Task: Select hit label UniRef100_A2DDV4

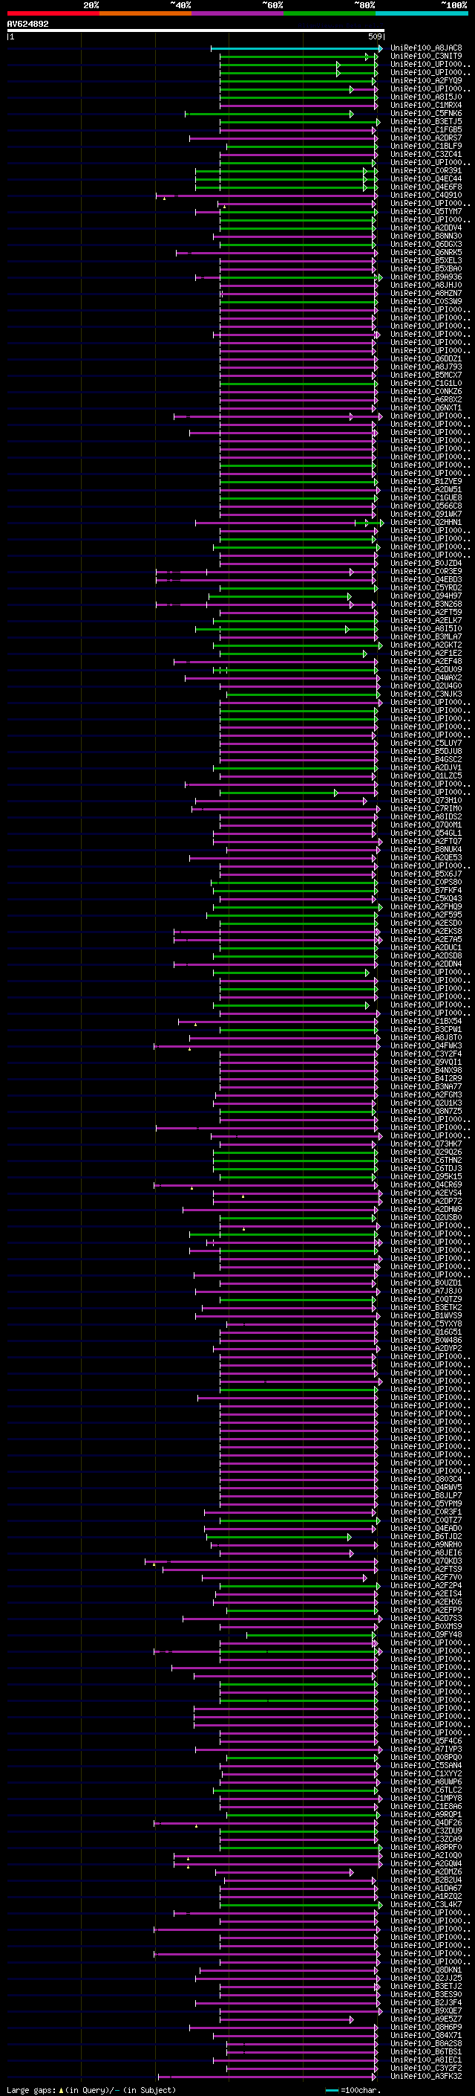Action: (426, 228)
